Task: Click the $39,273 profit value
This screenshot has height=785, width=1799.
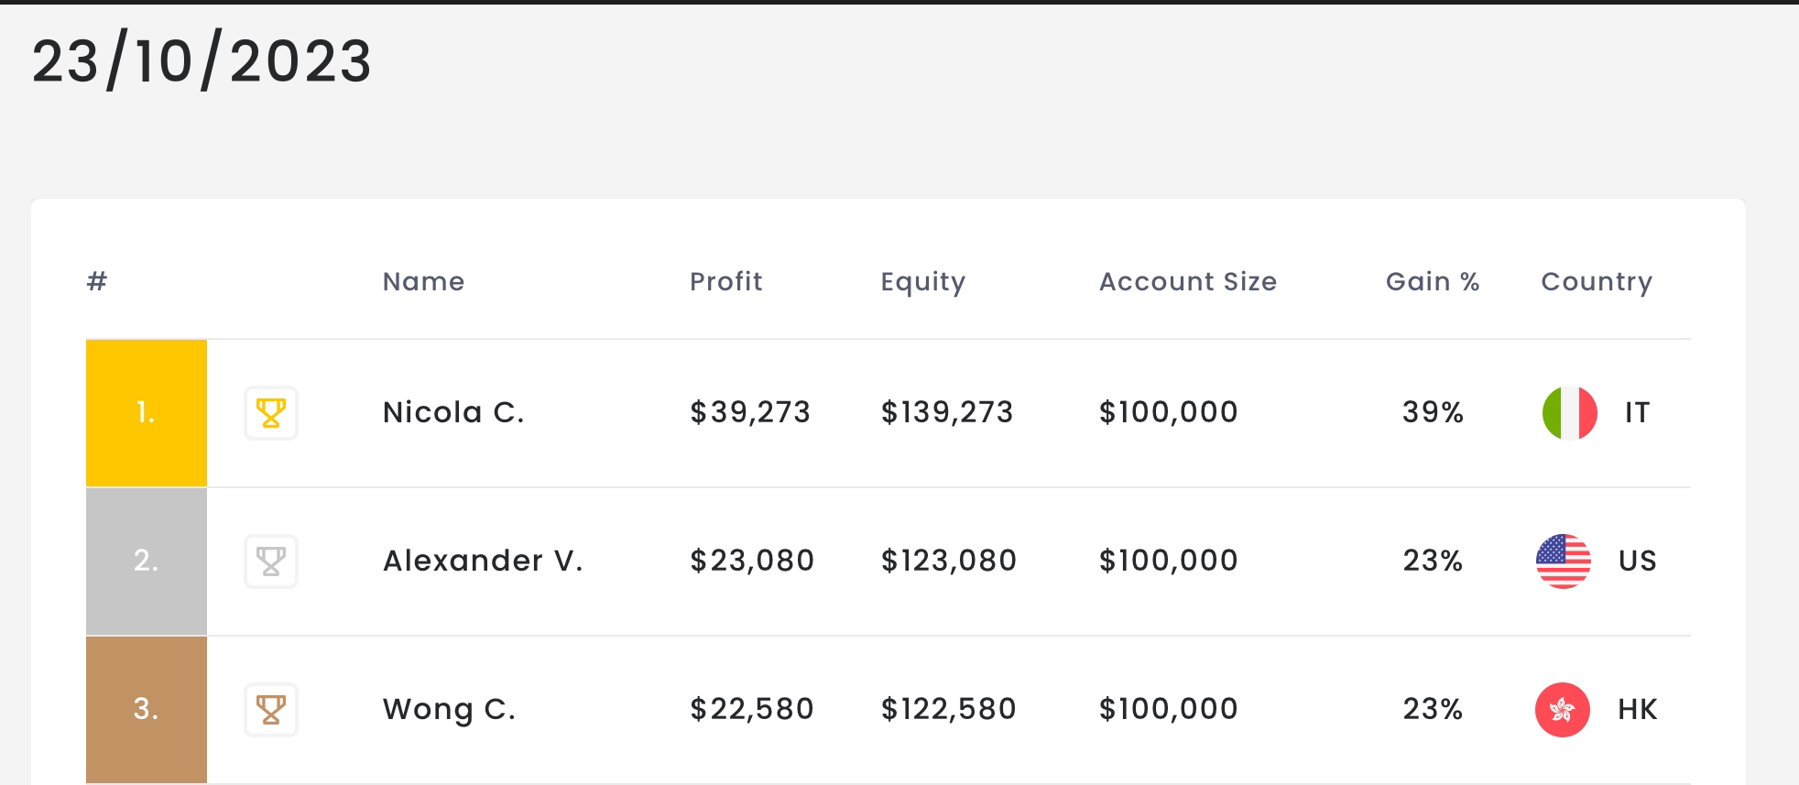Action: [750, 412]
